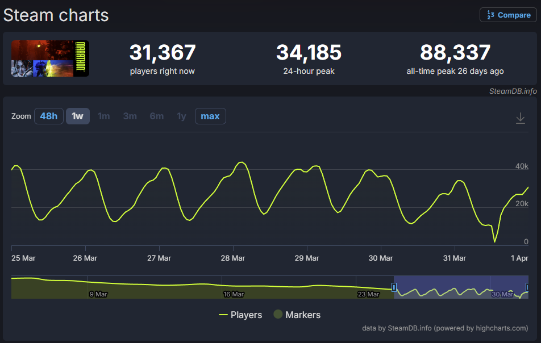Select the 1m zoom range
This screenshot has height=343, width=541.
(x=104, y=116)
